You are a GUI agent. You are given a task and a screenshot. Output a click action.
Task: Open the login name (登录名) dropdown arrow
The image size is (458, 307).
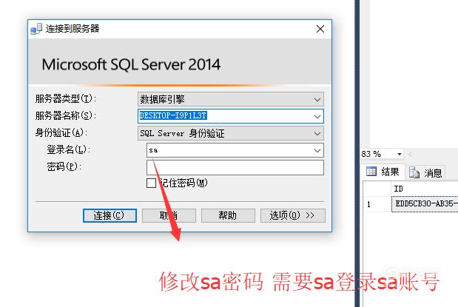point(317,150)
